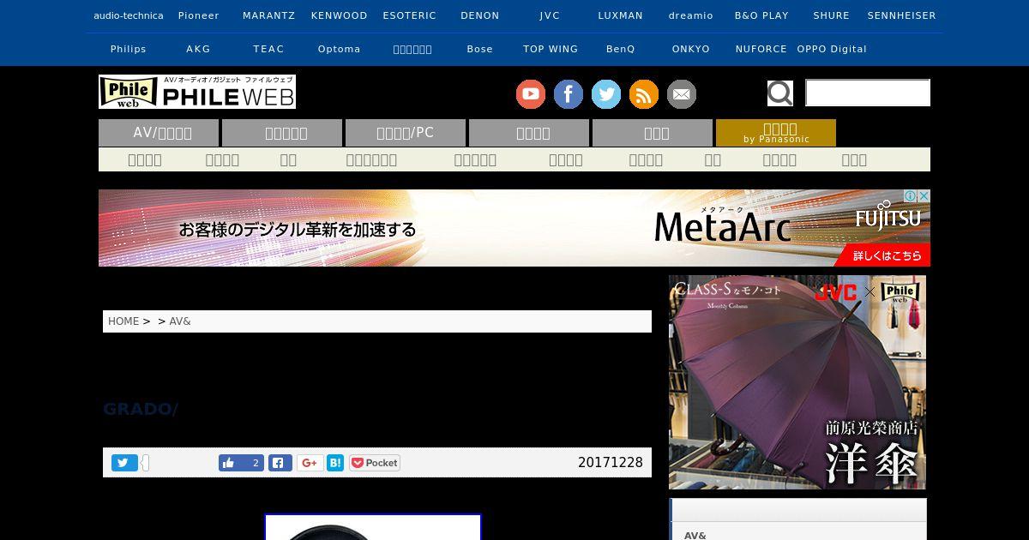Image resolution: width=1029 pixels, height=540 pixels.
Task: Open the DENON brand link
Action: coord(480,15)
